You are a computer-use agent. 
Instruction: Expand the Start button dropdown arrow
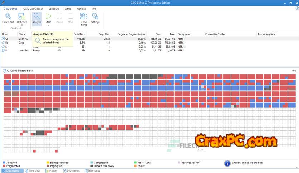point(48,25)
